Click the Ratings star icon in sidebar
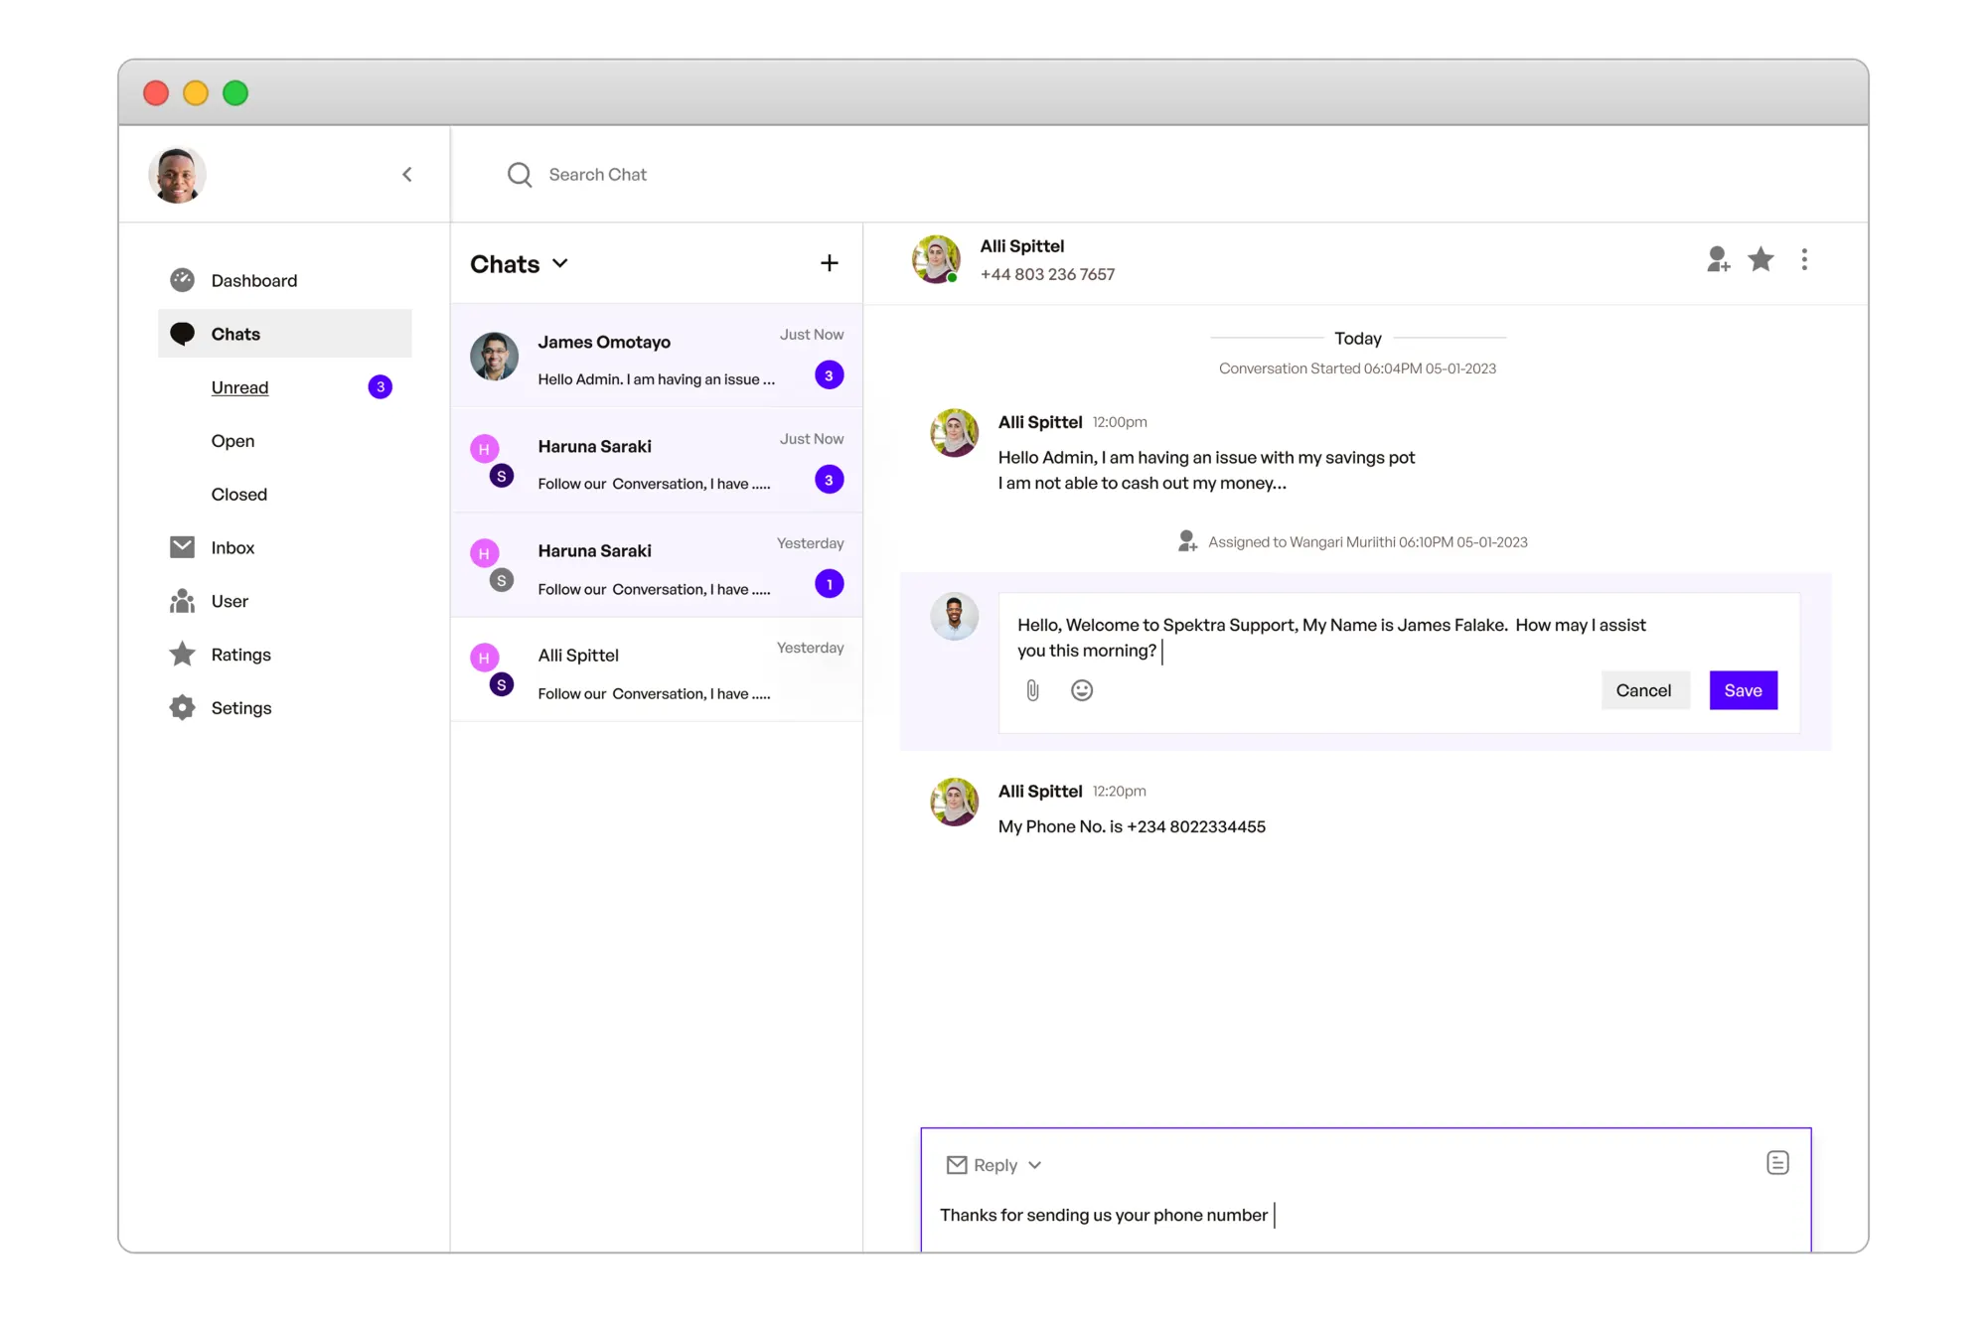The image size is (1987, 1326). 182,654
